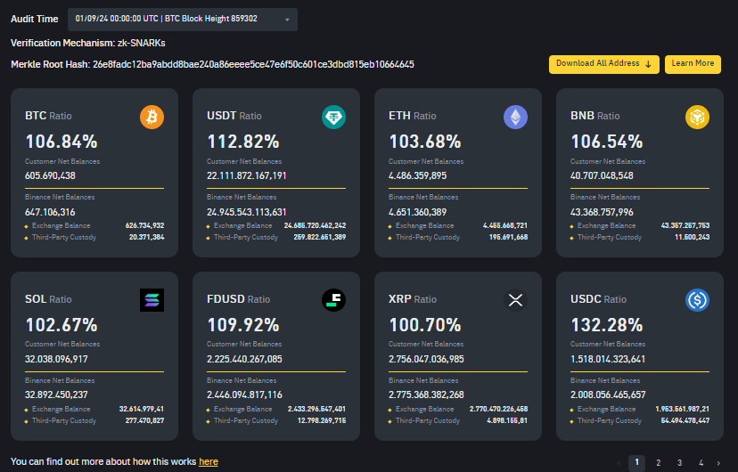
Task: Go to page 3 of results
Action: [679, 463]
